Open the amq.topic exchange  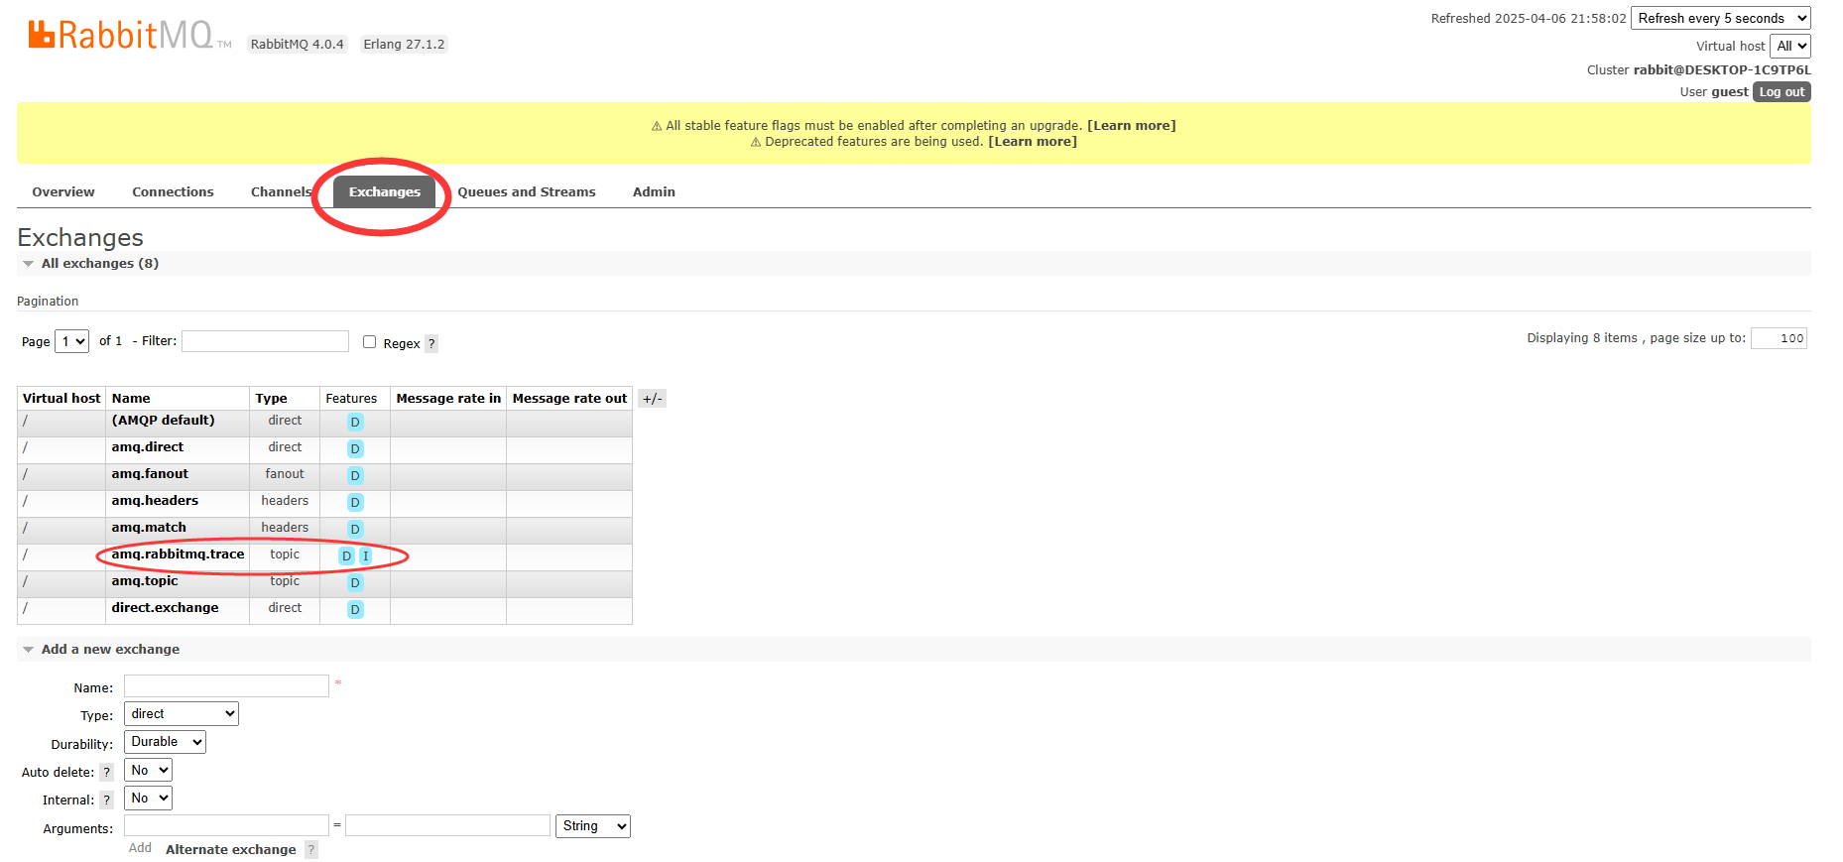coord(145,580)
